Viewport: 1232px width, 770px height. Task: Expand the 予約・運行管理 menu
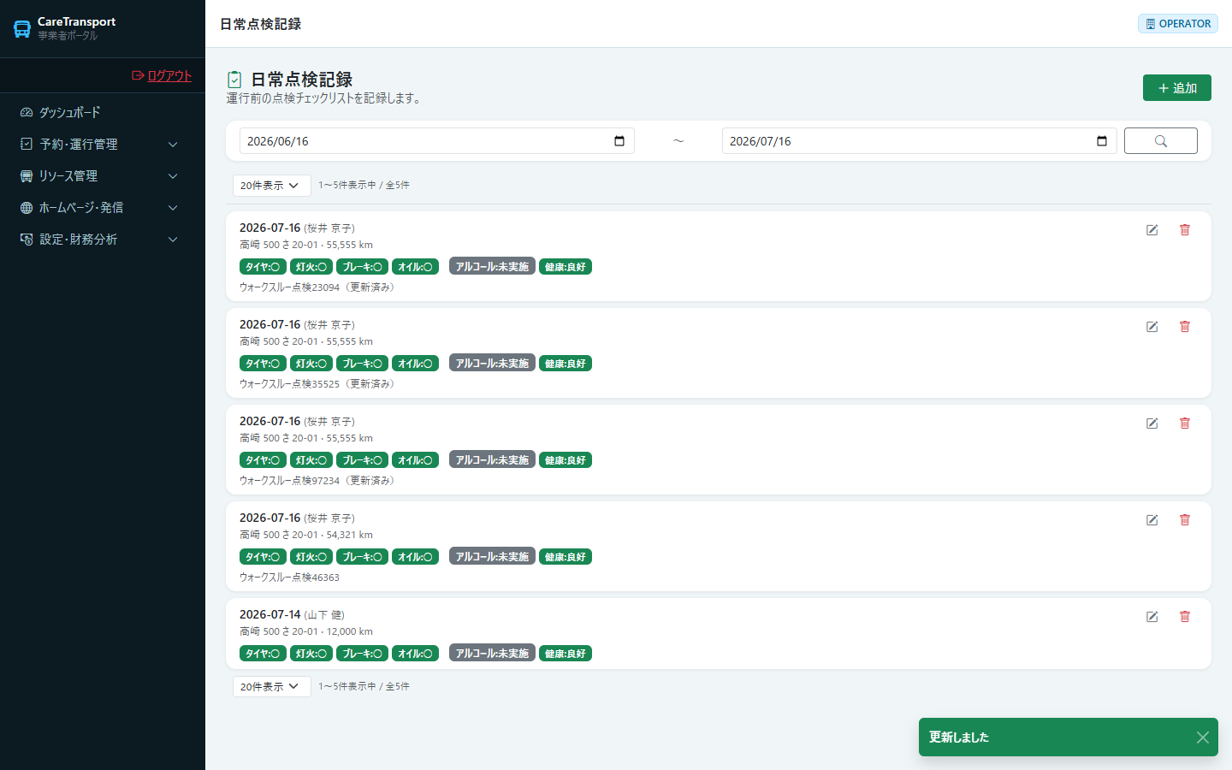coord(103,145)
